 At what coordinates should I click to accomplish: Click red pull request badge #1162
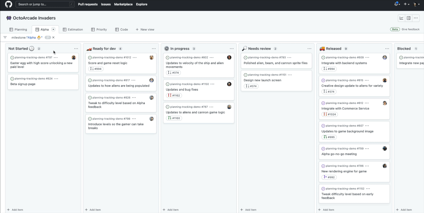point(174,95)
